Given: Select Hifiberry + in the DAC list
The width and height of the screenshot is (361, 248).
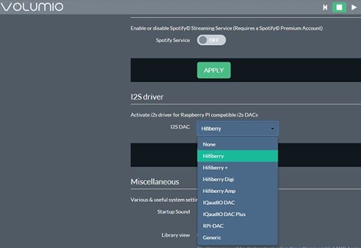Looking at the screenshot, I should (237, 168).
